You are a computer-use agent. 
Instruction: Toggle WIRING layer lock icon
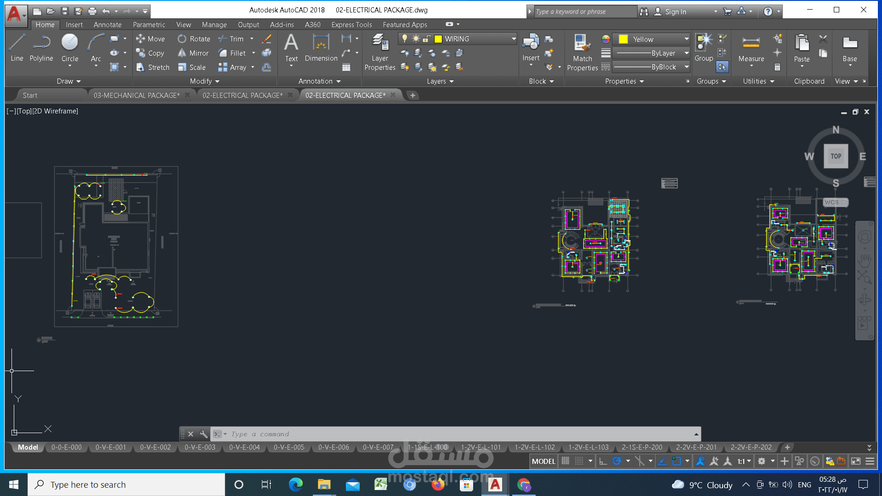pyautogui.click(x=427, y=39)
